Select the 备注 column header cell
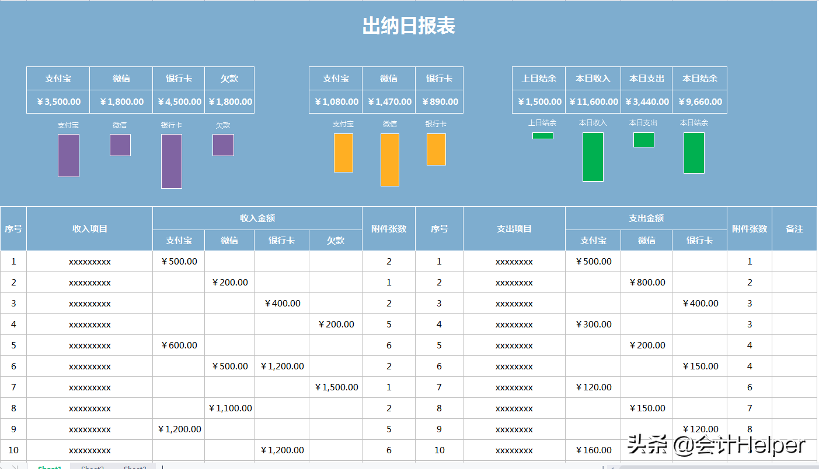The image size is (819, 469). [x=794, y=228]
